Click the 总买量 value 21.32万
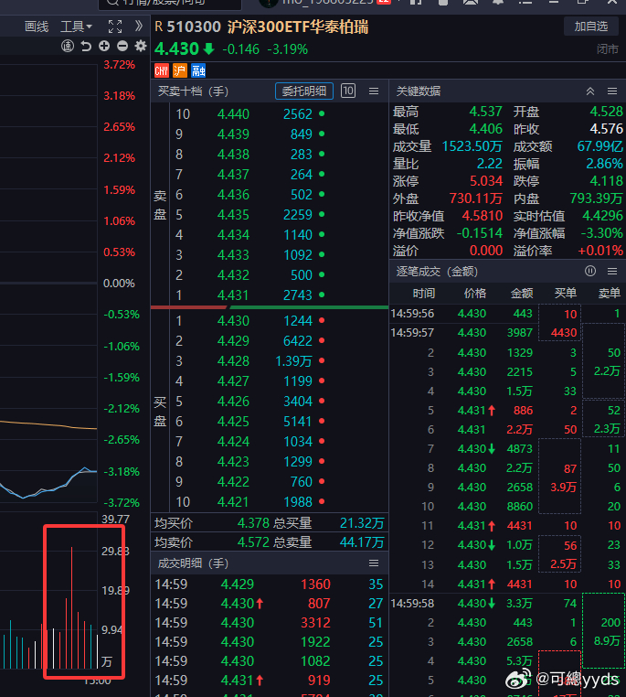The width and height of the screenshot is (626, 697). (x=362, y=523)
